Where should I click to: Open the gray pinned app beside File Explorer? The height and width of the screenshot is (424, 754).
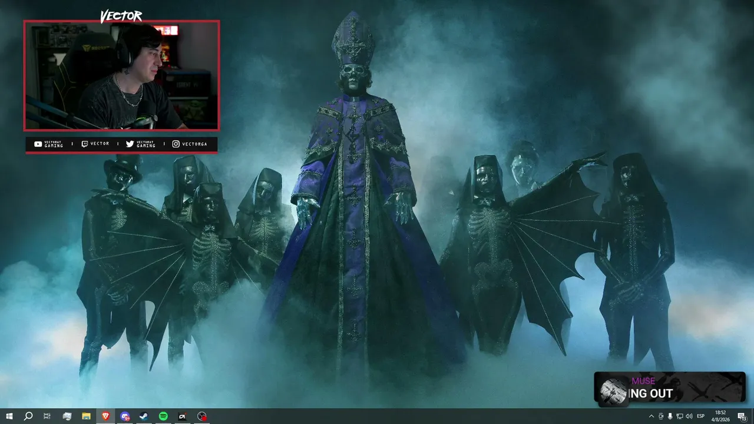coord(67,416)
